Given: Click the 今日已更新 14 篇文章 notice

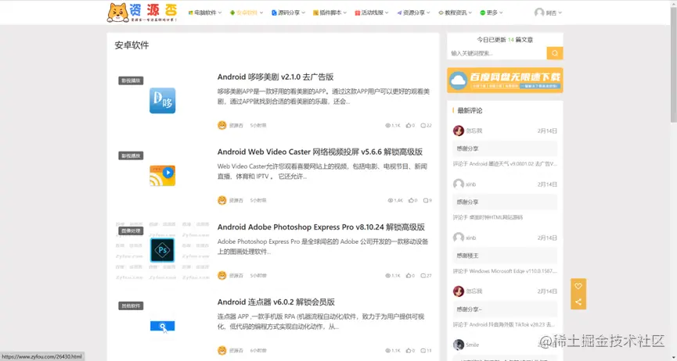Looking at the screenshot, I should [505, 40].
